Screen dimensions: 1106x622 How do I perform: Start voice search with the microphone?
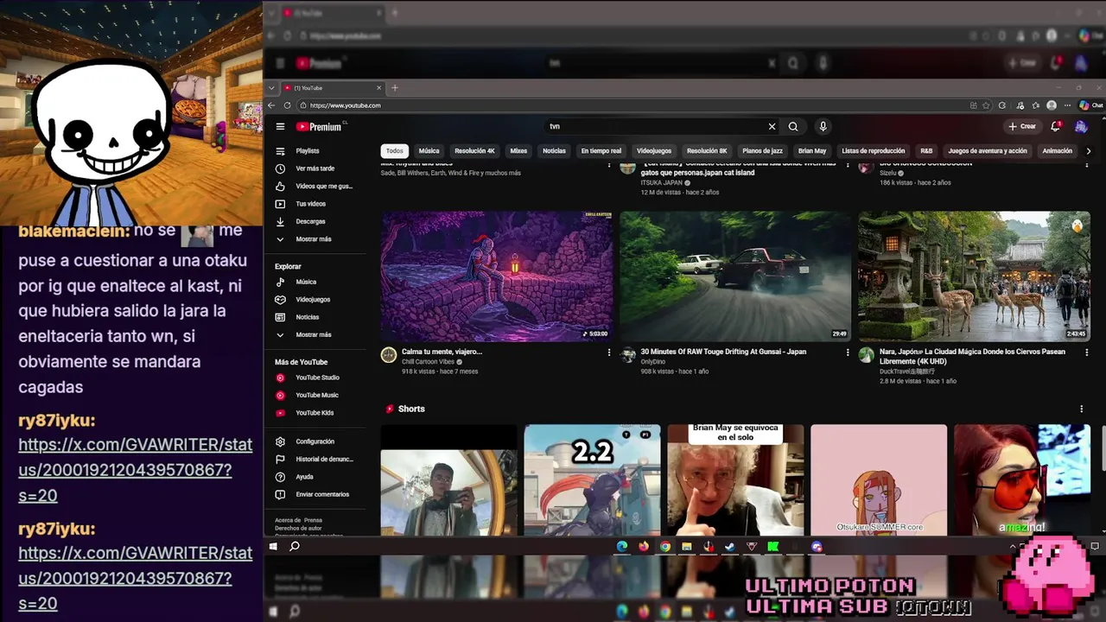tap(823, 126)
